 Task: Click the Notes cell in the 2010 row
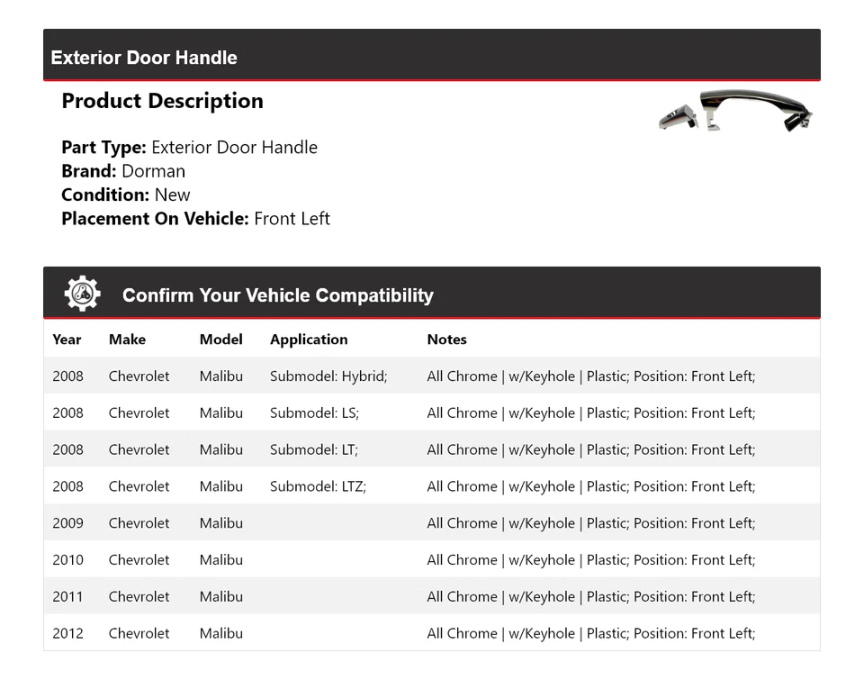(x=590, y=560)
